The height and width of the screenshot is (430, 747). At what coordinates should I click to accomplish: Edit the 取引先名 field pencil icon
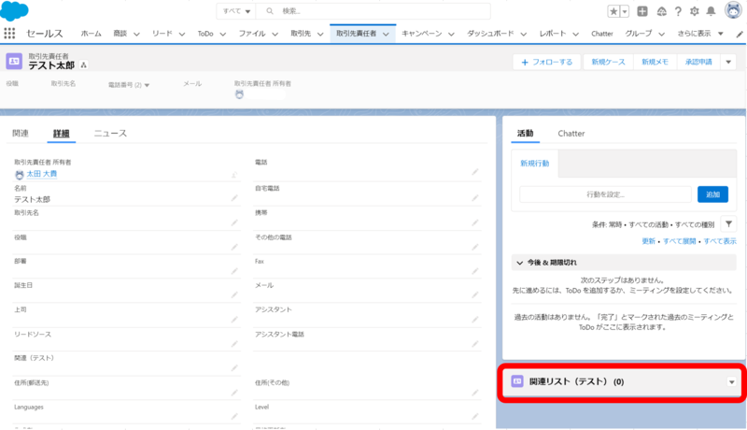[234, 222]
